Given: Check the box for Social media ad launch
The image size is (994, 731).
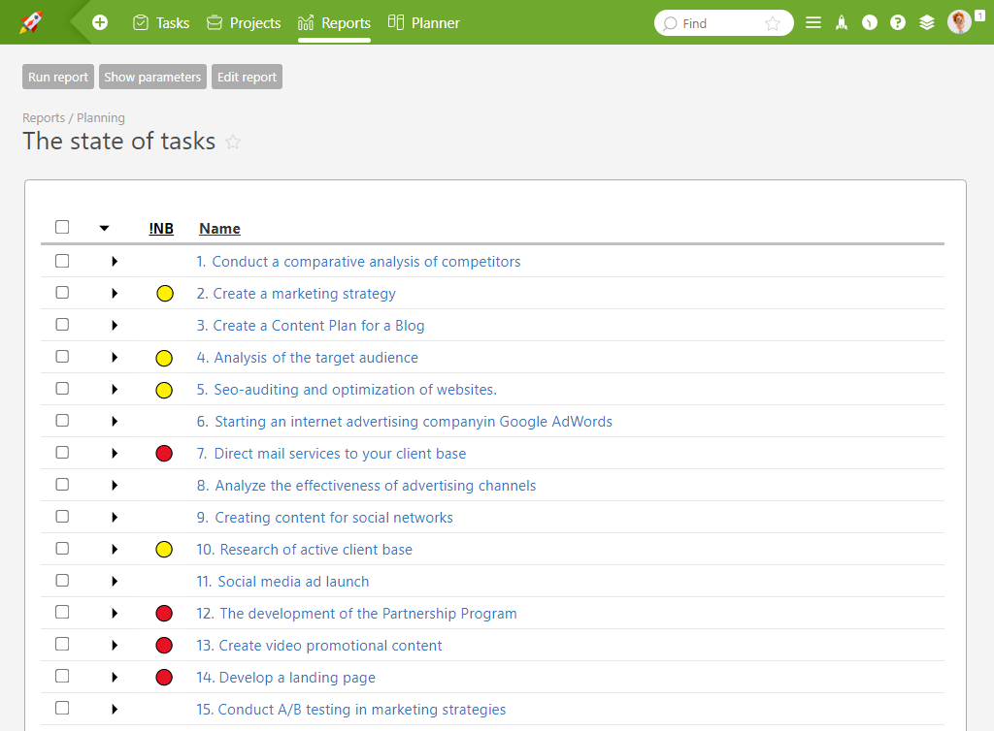Looking at the screenshot, I should (x=62, y=581).
